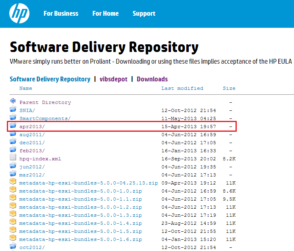The width and height of the screenshot is (294, 251).
Task: Open the Support menu
Action: click(x=144, y=14)
